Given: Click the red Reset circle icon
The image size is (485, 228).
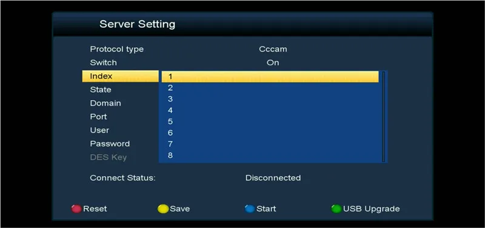Looking at the screenshot, I should click(x=76, y=209).
